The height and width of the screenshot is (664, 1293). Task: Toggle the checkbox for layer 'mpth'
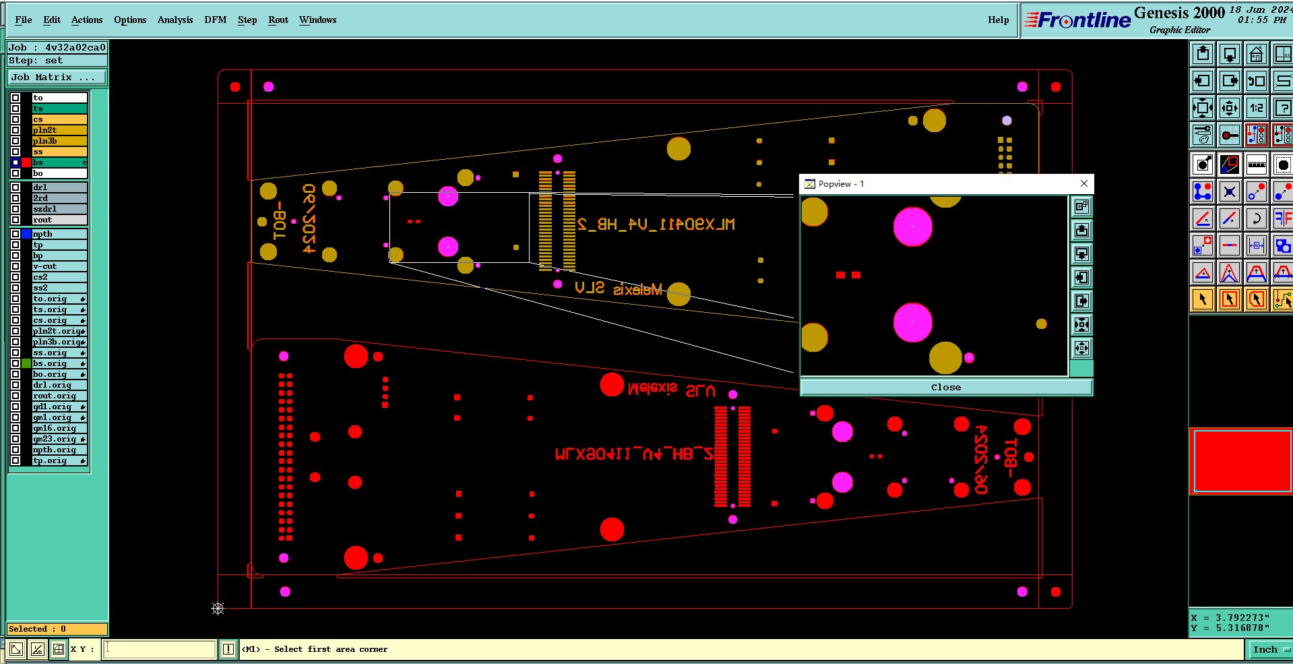point(15,234)
